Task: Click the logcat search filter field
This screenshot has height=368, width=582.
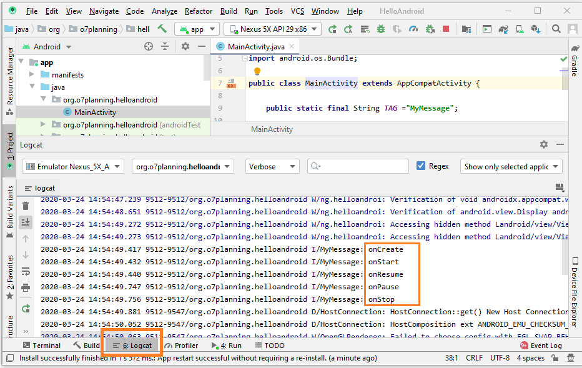Action: point(358,166)
